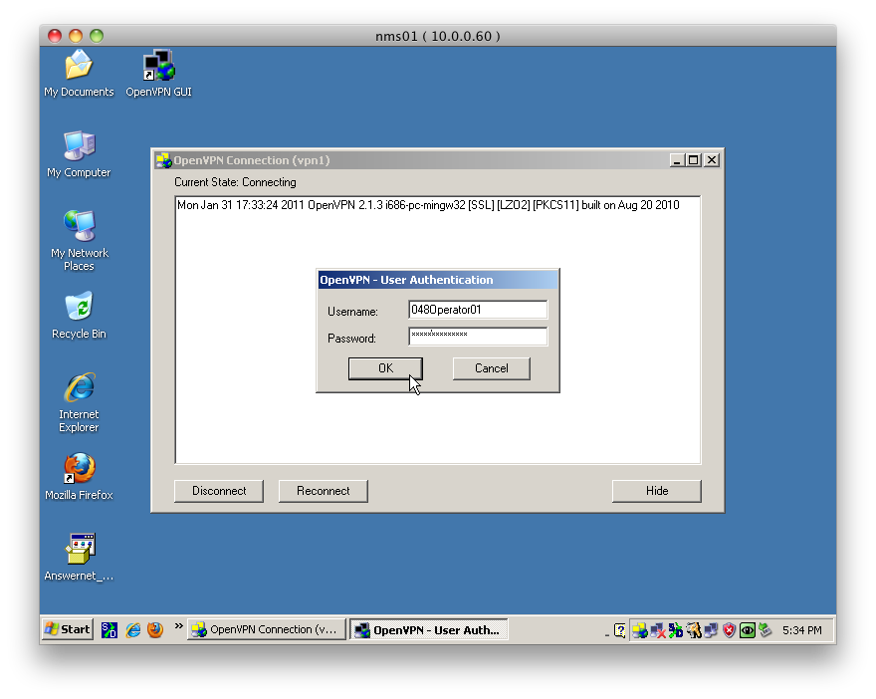Click the 5:34 PM system clock
The height and width of the screenshot is (699, 876).
[x=802, y=631]
